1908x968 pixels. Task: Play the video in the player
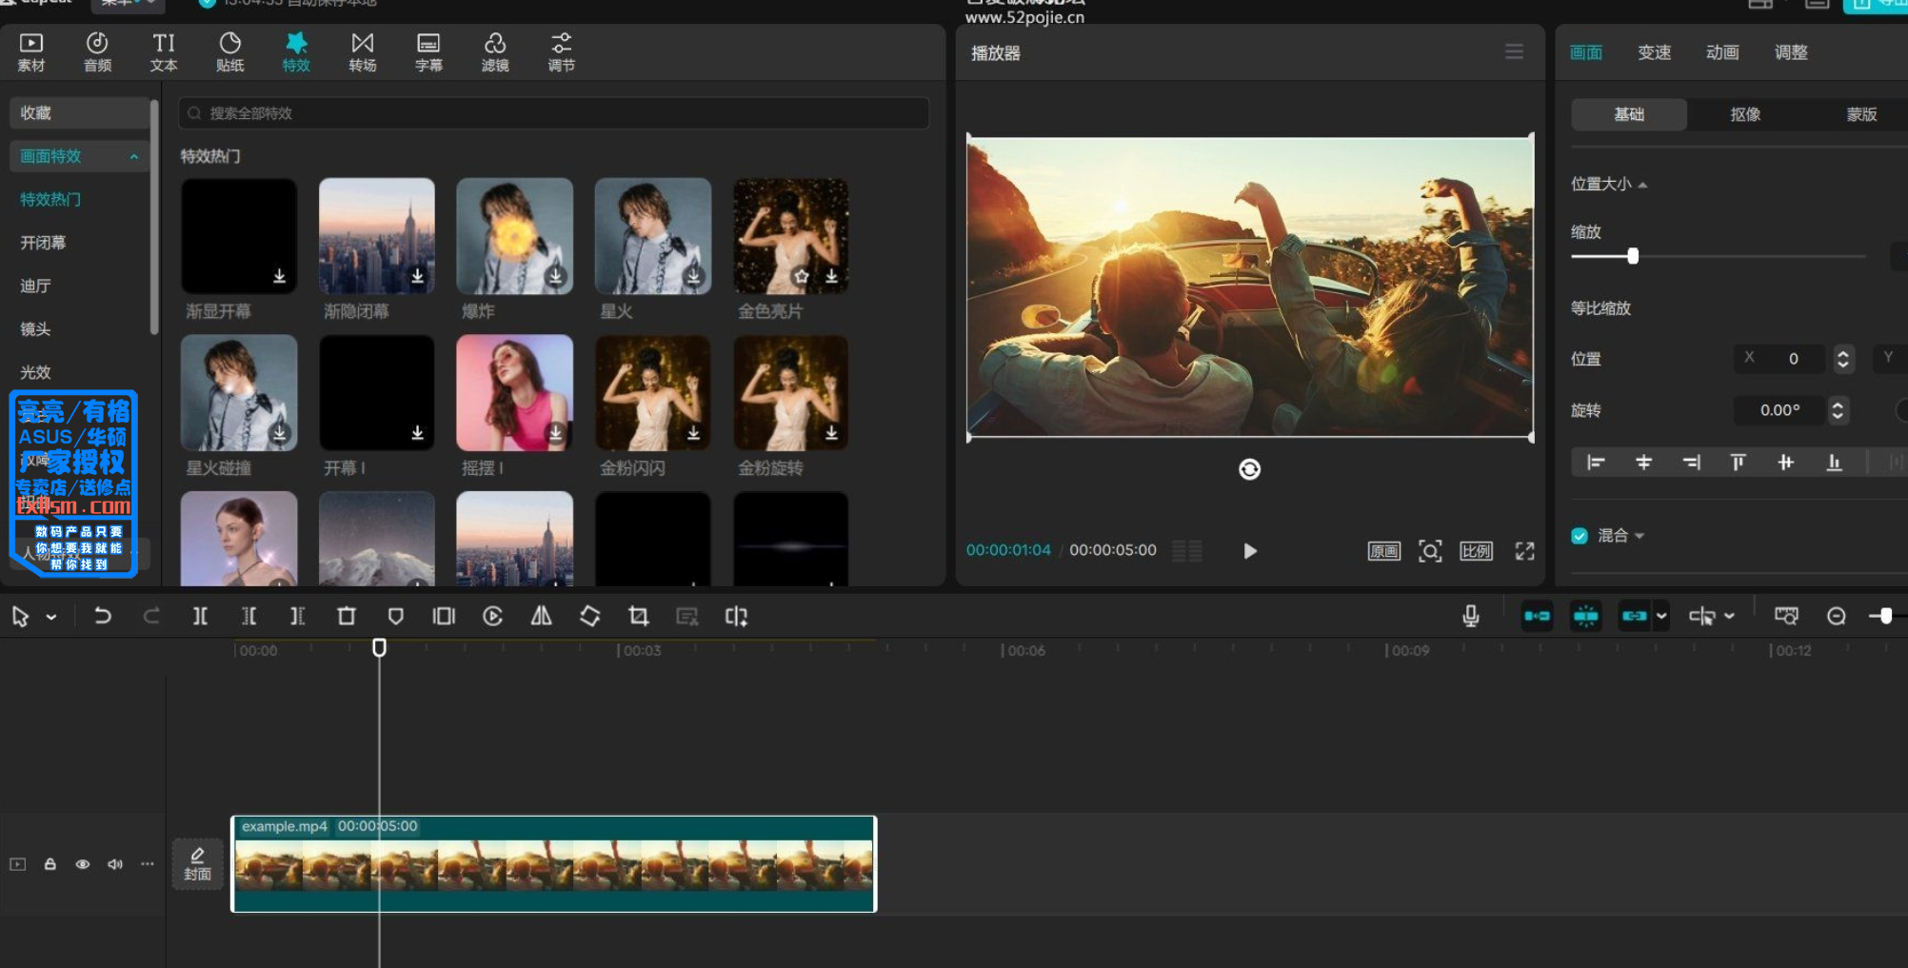1250,551
